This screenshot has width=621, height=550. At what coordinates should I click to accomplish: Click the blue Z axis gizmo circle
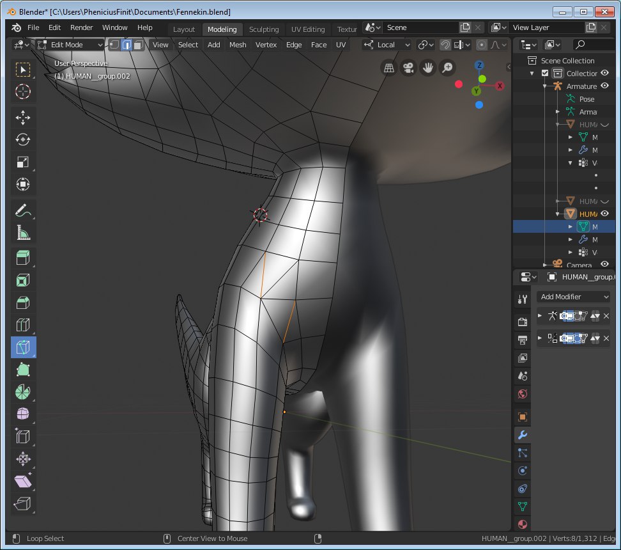[x=479, y=65]
